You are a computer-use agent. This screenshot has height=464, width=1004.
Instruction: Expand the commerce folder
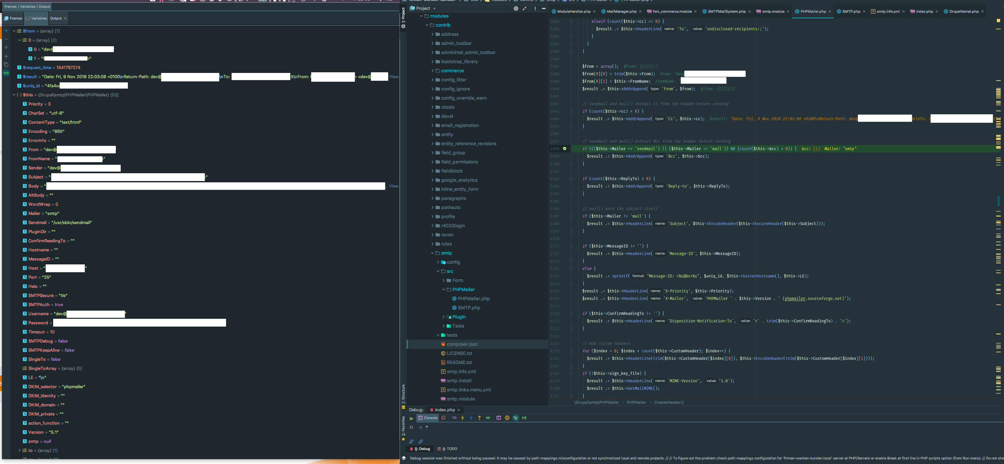(x=433, y=71)
